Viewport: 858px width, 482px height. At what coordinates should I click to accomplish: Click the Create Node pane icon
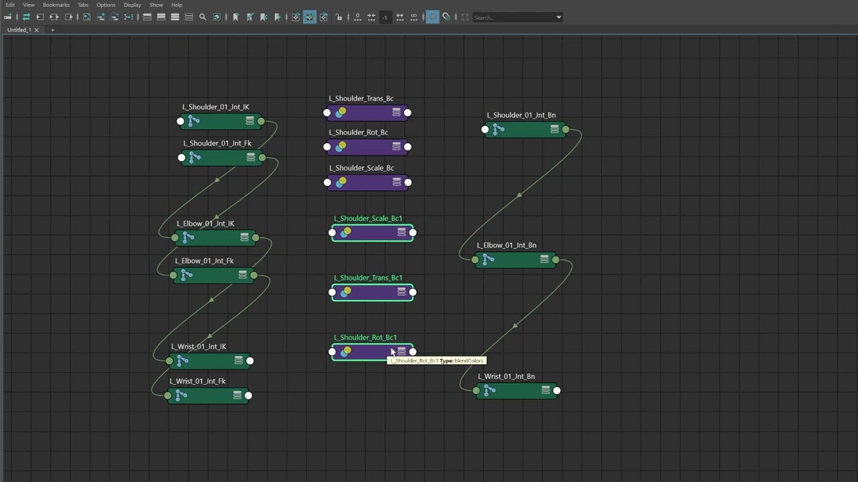coord(7,17)
